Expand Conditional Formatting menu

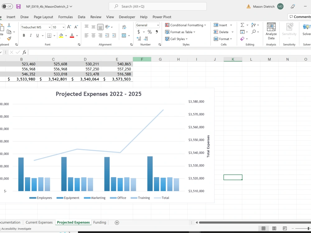click(x=186, y=25)
